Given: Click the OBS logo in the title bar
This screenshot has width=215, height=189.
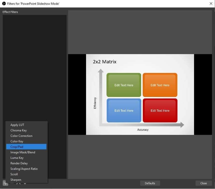Looking at the screenshot, I should pyautogui.click(x=4, y=3).
